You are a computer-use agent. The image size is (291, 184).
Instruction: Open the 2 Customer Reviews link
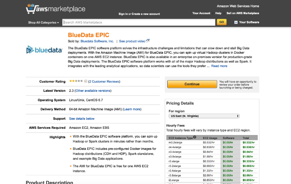coord(104,81)
